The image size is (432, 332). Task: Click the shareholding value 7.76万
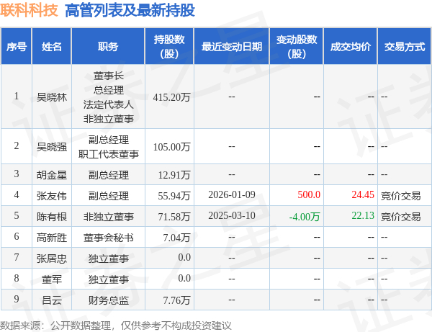[x=176, y=300]
